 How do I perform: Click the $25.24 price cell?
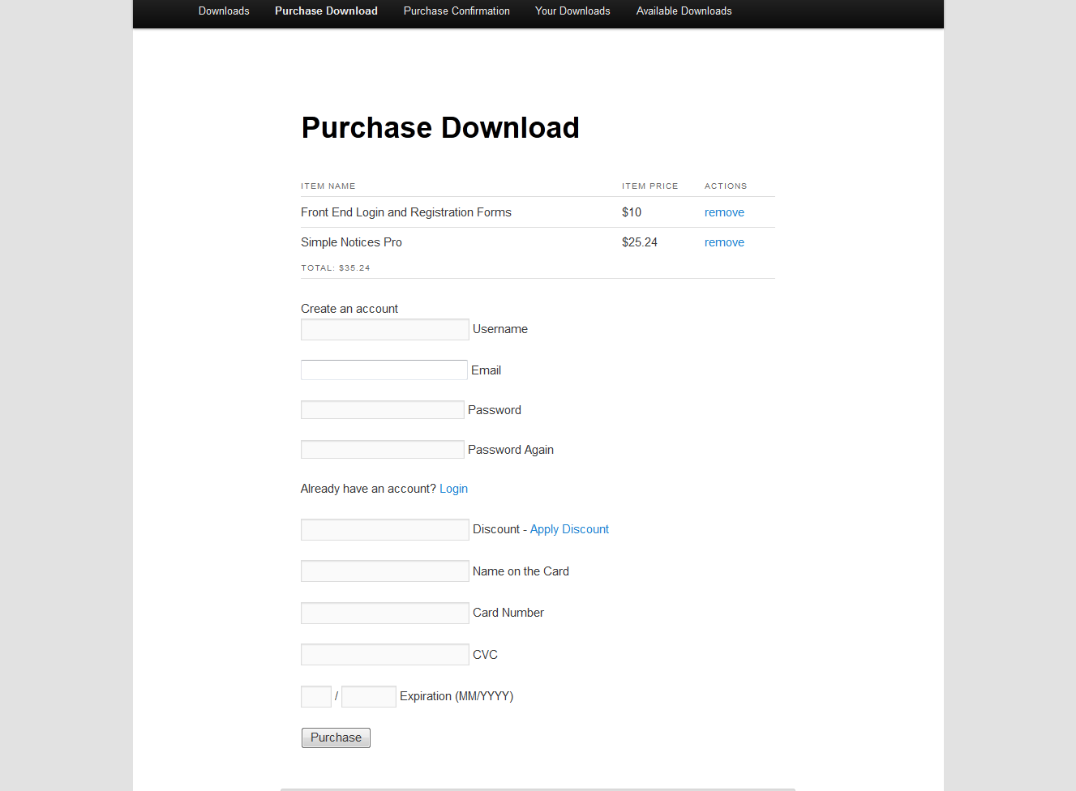(x=640, y=242)
